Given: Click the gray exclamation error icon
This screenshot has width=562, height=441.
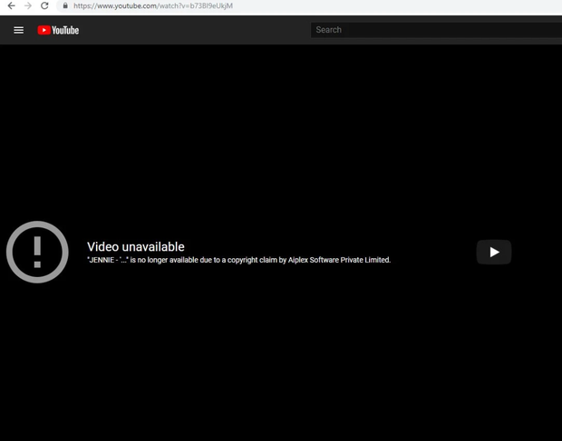Looking at the screenshot, I should tap(37, 252).
